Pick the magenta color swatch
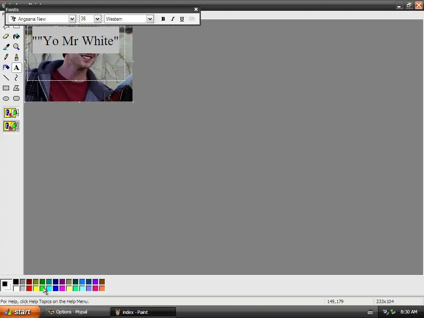Screen dimensions: 424x318 pyautogui.click(x=63, y=289)
